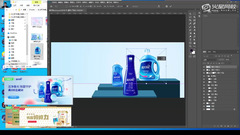240x135 pixels.
Task: Switch to the 路径 panel tab
Action: 214,52
